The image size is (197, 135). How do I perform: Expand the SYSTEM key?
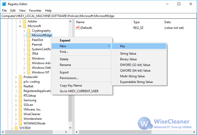pyautogui.click(x=12, y=128)
